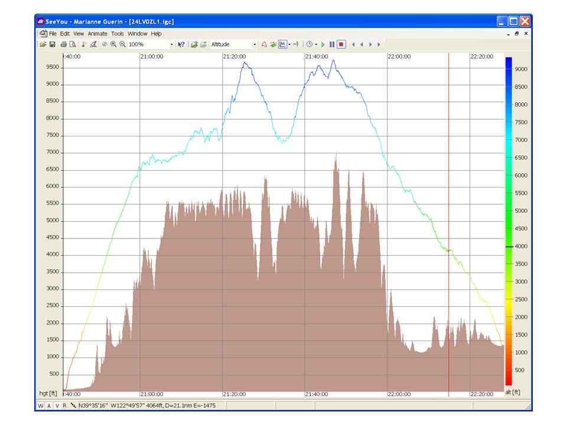Click the Open file folder icon
This screenshot has width=567, height=425.
pos(43,44)
